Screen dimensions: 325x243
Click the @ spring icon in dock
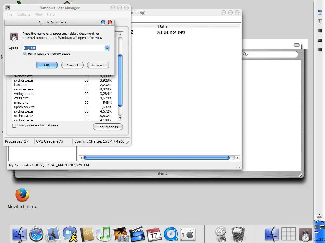(x=221, y=234)
